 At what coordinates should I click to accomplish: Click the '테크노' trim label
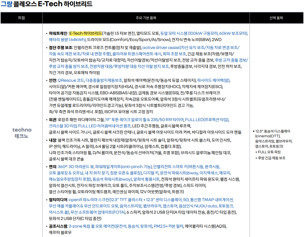tap(22, 136)
